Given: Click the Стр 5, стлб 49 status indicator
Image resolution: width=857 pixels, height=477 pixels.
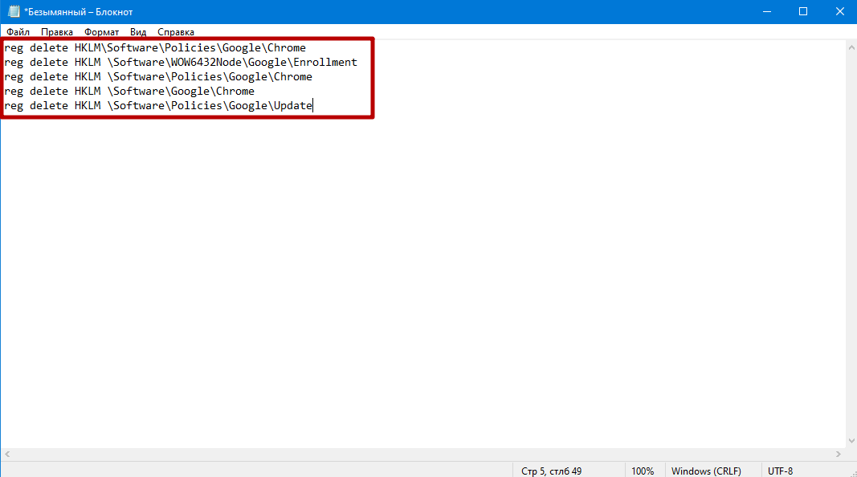Looking at the screenshot, I should 551,471.
